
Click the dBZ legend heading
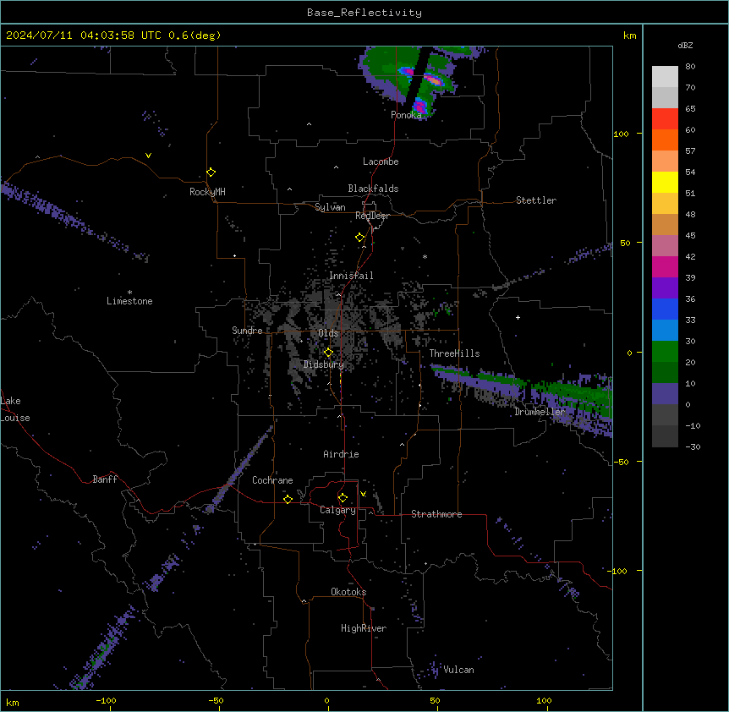pos(685,45)
